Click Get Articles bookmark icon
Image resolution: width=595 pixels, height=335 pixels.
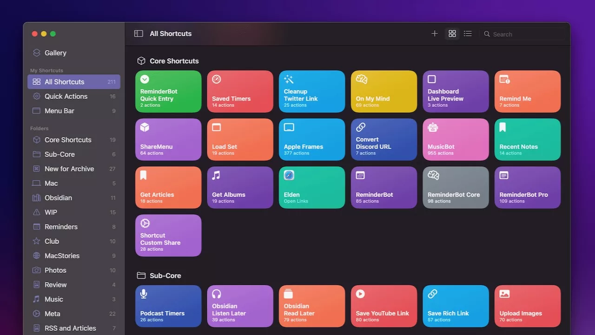click(143, 175)
